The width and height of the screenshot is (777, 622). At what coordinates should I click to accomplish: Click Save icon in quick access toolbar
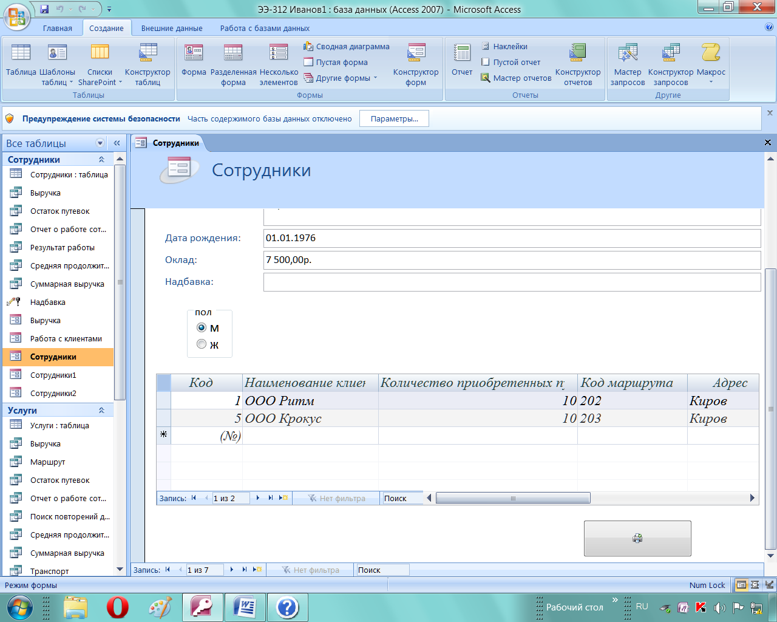pyautogui.click(x=44, y=9)
